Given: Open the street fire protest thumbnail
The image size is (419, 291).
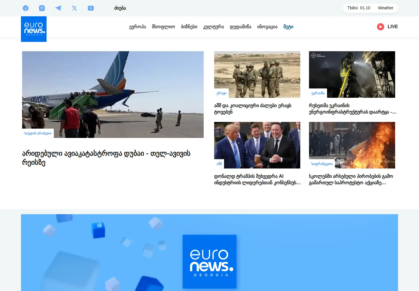Looking at the screenshot, I should tap(352, 145).
